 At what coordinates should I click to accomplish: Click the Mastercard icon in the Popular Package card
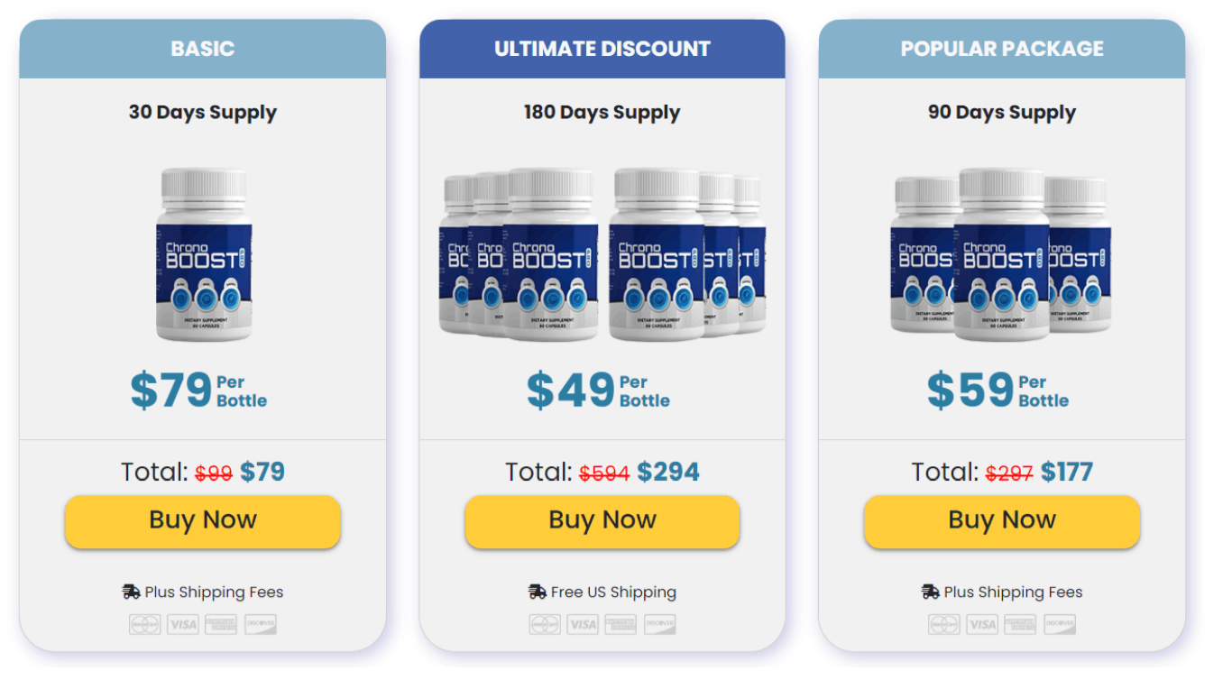coord(944,624)
